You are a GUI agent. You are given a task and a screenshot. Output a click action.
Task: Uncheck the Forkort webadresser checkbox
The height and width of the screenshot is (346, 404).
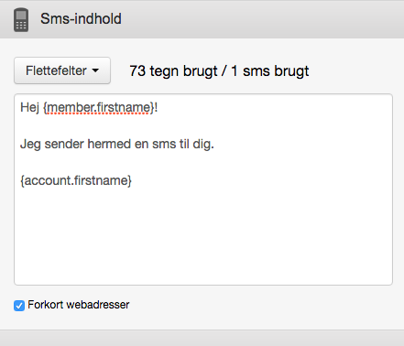[19, 306]
